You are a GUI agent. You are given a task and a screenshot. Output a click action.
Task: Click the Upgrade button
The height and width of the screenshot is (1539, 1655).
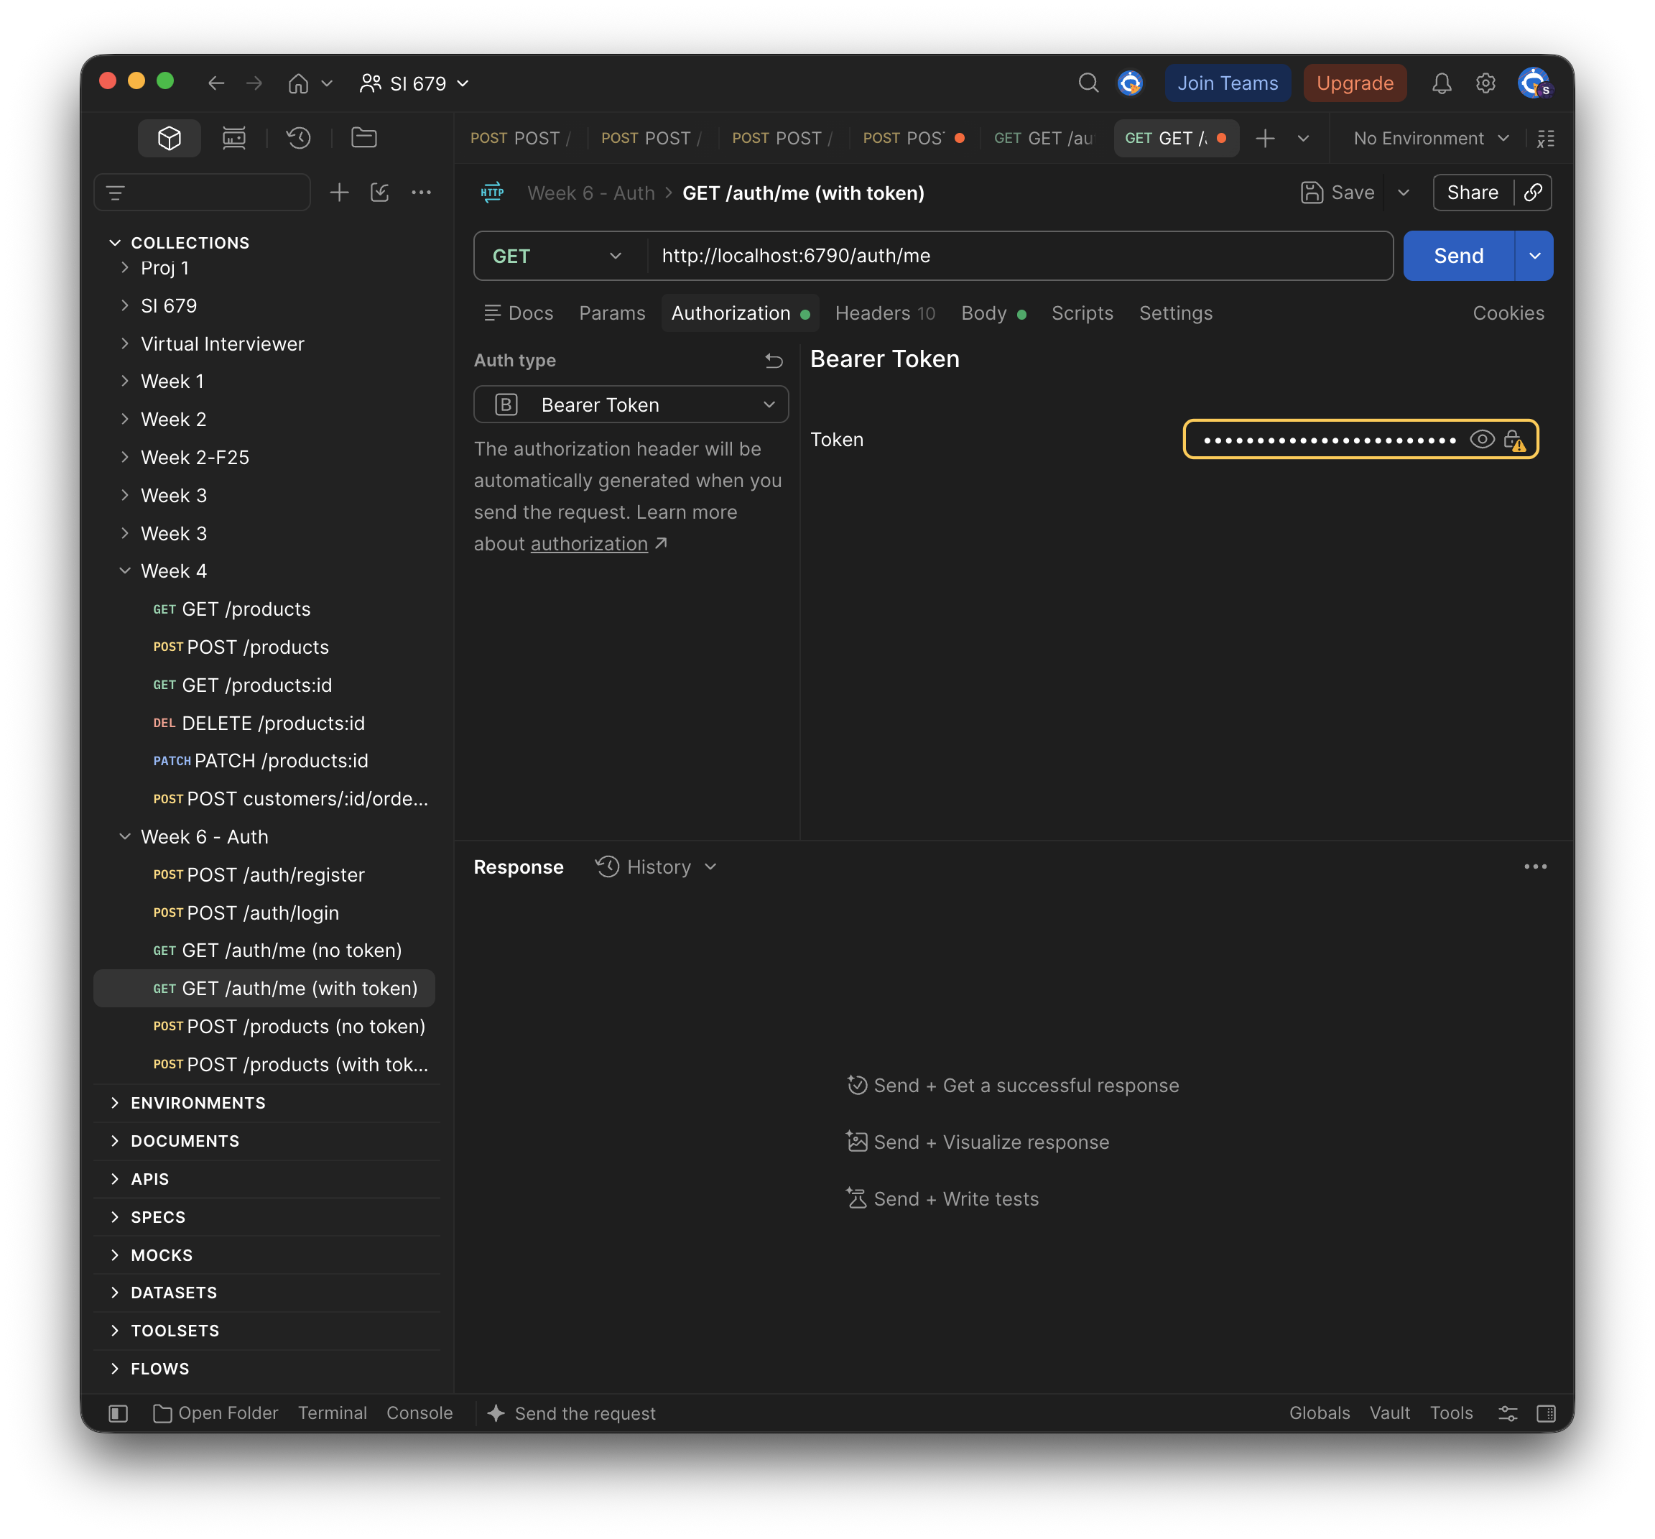point(1355,83)
